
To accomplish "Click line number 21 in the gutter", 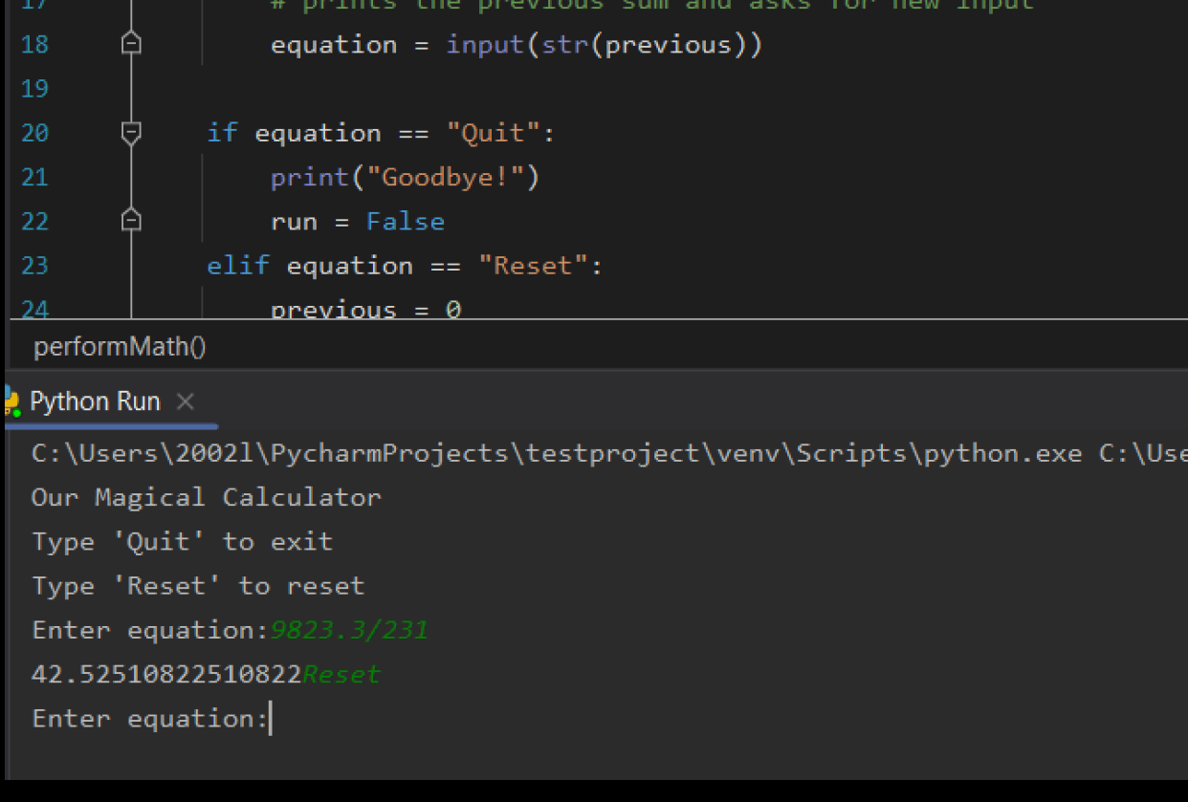I will 34,177.
